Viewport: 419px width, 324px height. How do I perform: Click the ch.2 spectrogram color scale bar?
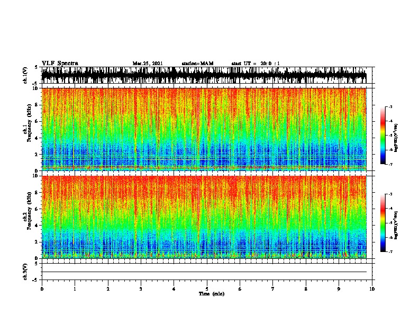(382, 223)
